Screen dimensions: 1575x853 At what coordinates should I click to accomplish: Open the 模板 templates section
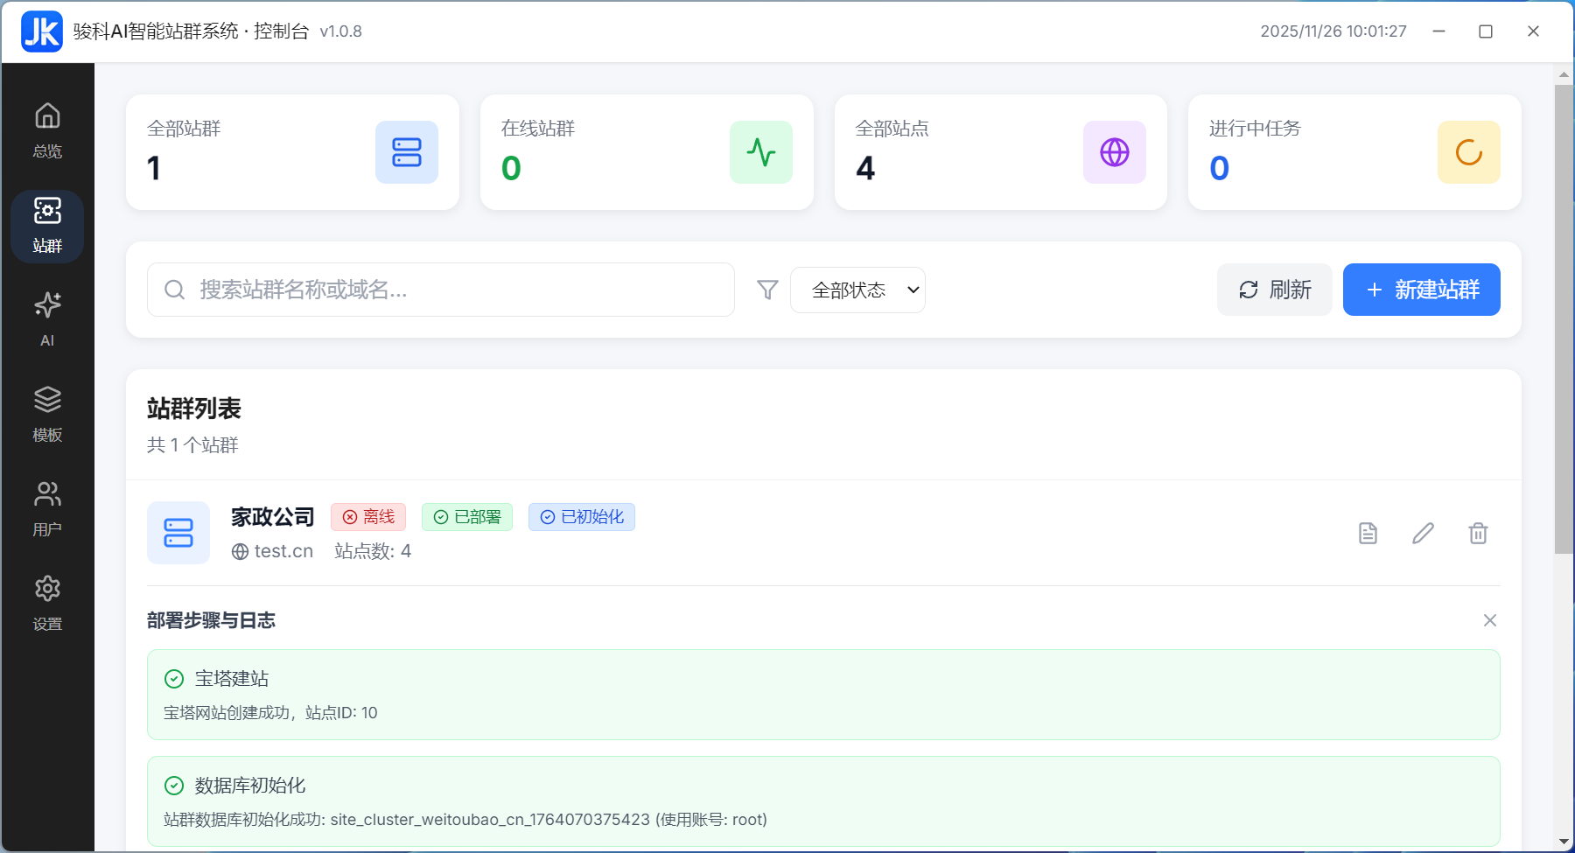[47, 415]
